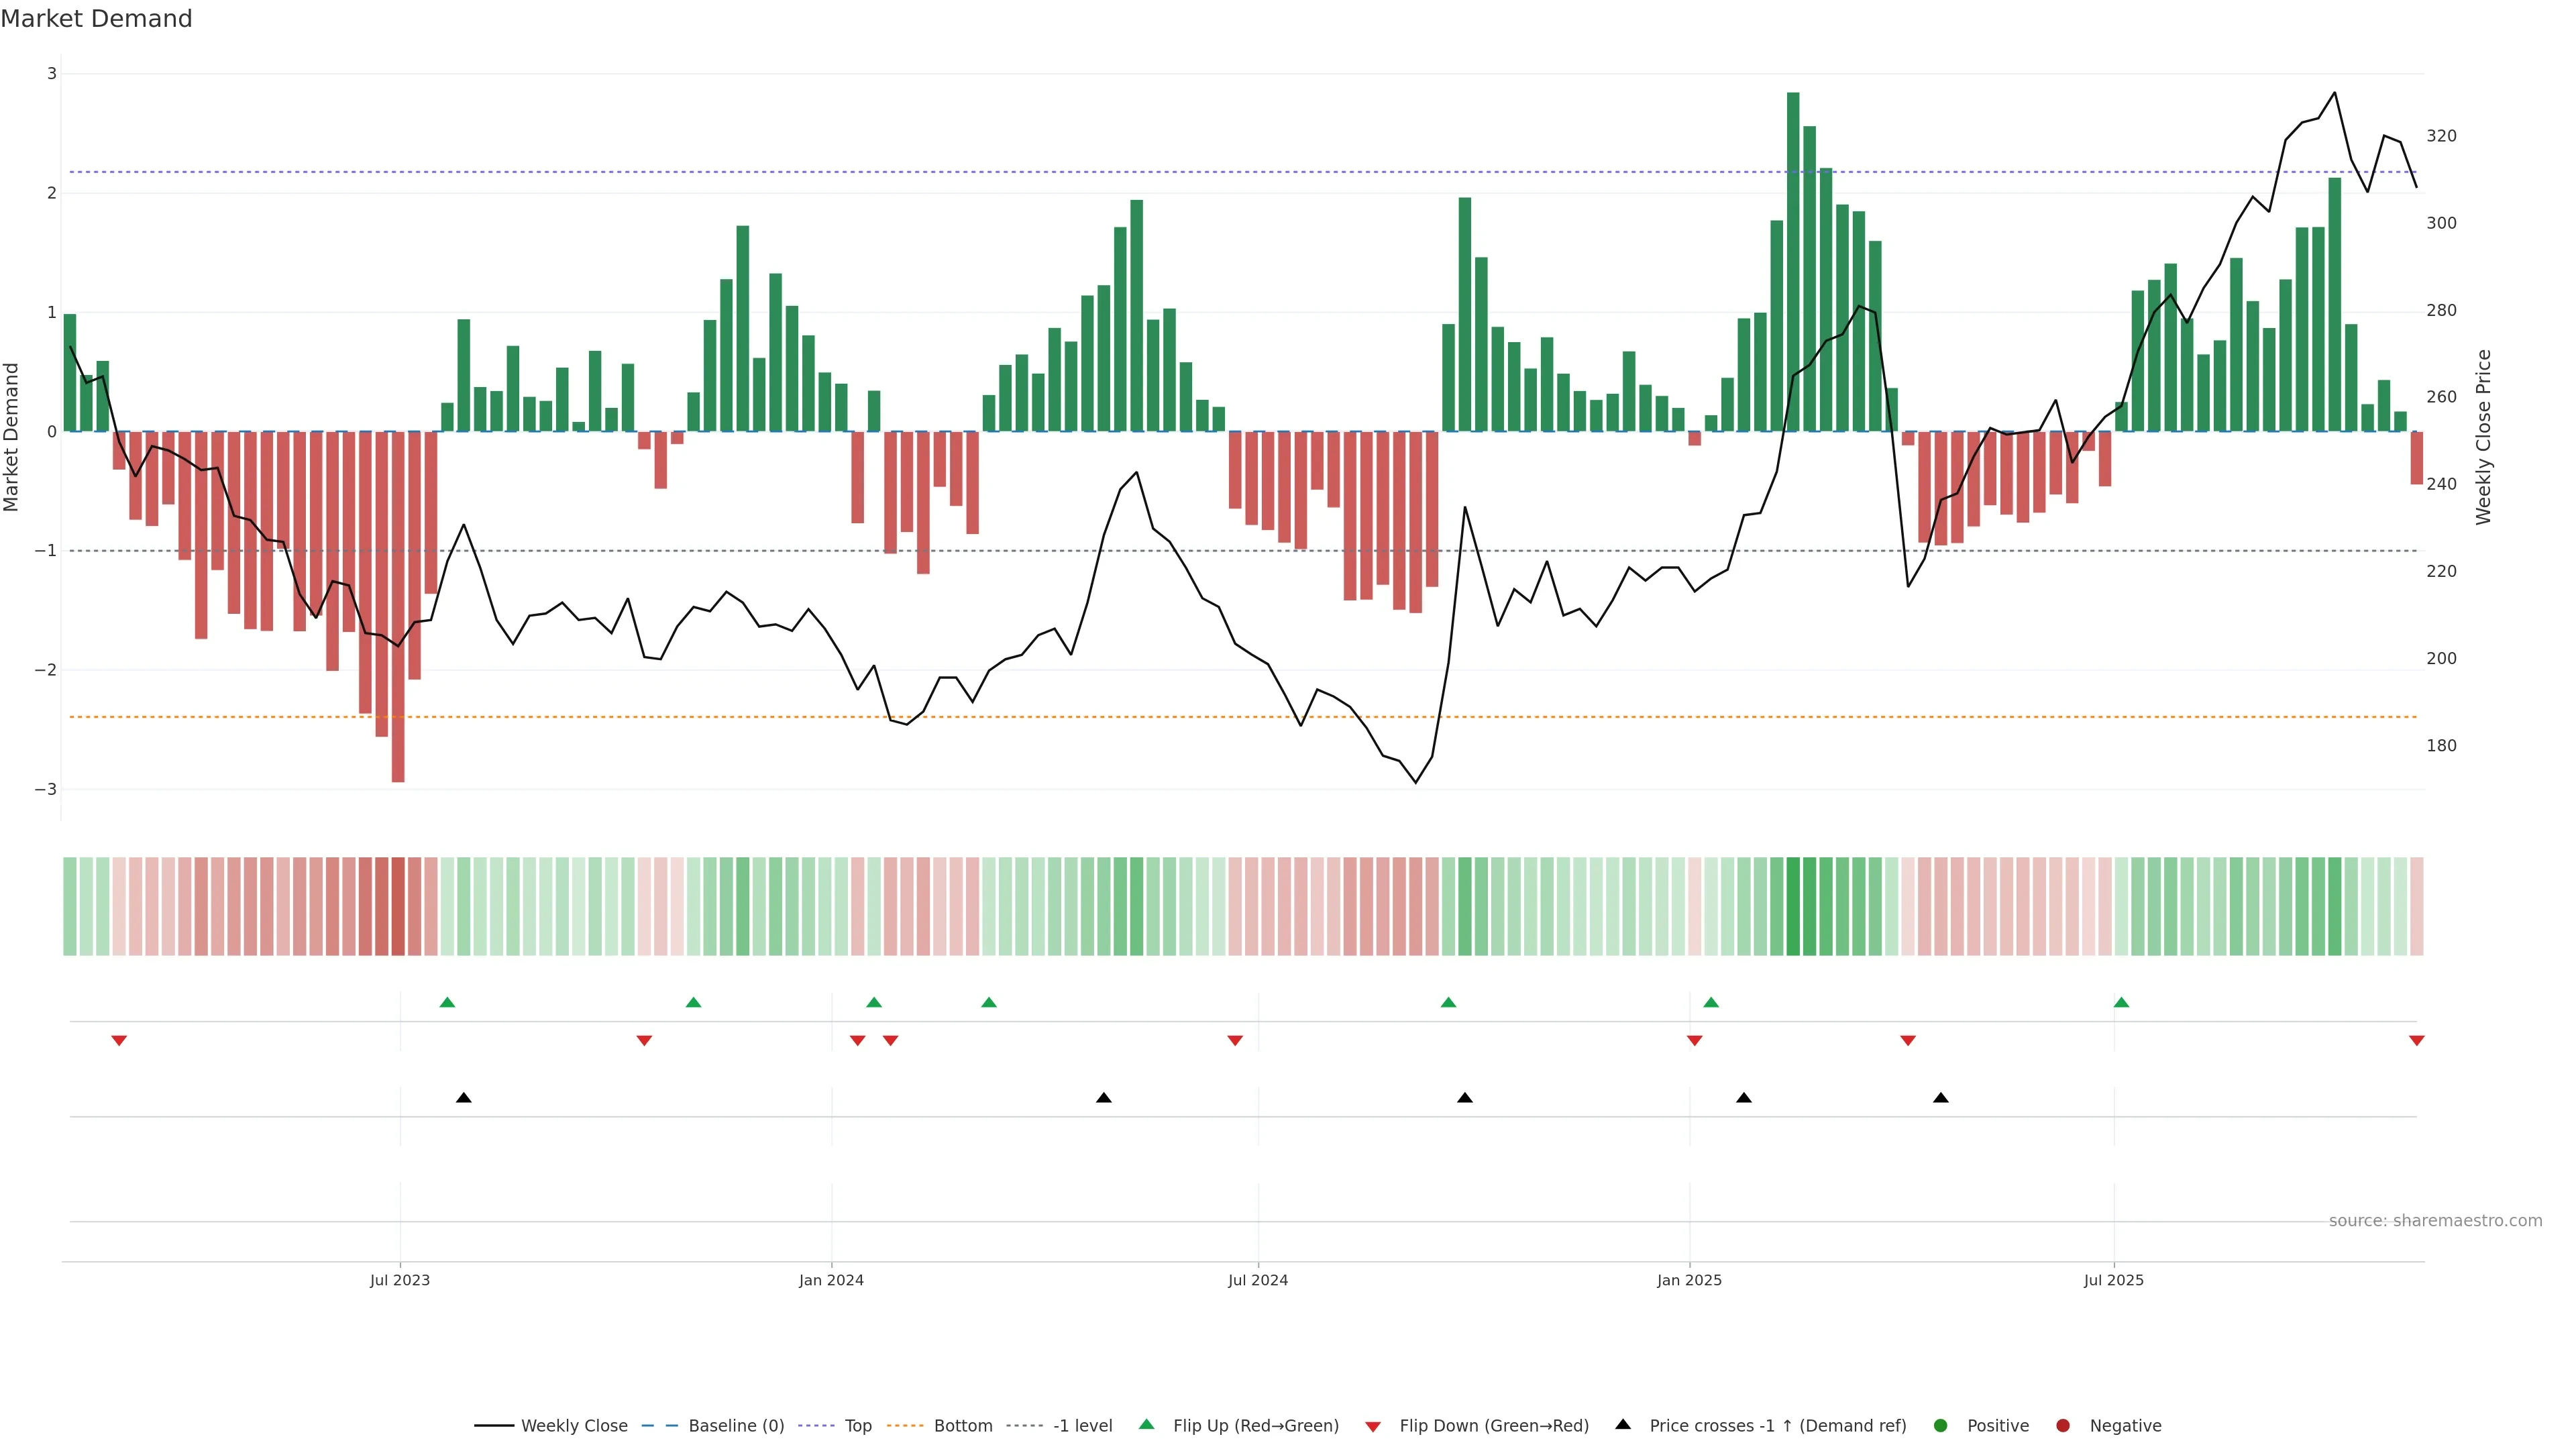This screenshot has height=1449, width=2576.
Task: Click green Flip Up legend triangle
Action: click(x=1147, y=1425)
